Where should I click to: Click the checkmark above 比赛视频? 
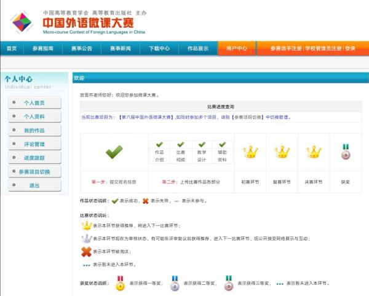180,144
